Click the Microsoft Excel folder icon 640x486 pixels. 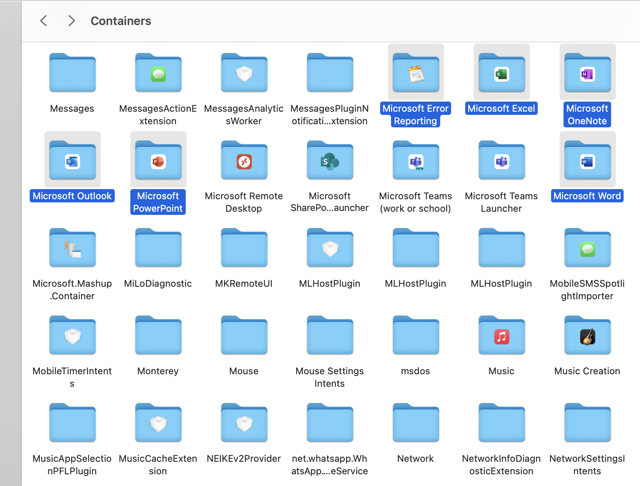502,72
